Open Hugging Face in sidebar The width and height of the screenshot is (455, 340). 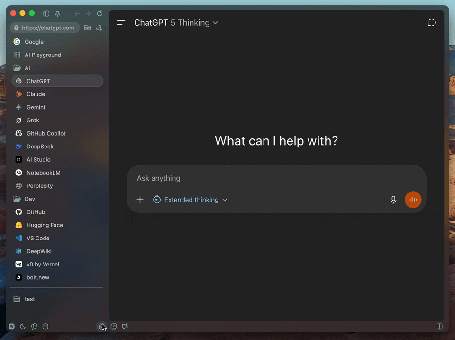pos(57,225)
